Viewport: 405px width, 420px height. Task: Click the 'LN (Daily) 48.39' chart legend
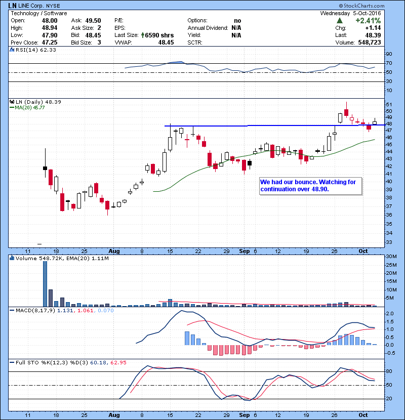[38, 102]
